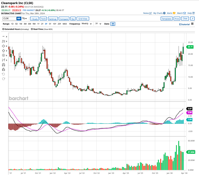This screenshot has width=199, height=176.
Task: Click the 23.11 price label on axis
Action: pos(190,47)
